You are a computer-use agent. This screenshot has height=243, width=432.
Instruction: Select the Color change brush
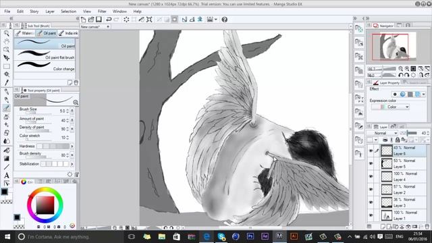45,66
